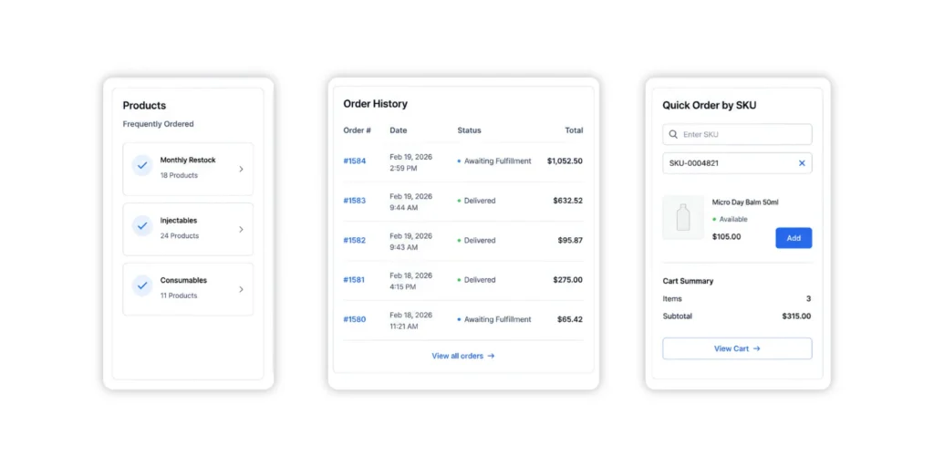Click the Monthly Restock checkmark icon

click(x=142, y=166)
